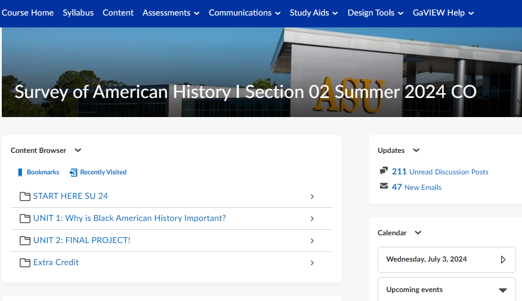Viewport: 522px width, 301px height.
Task: Open the Assessments dropdown menu
Action: coord(171,13)
